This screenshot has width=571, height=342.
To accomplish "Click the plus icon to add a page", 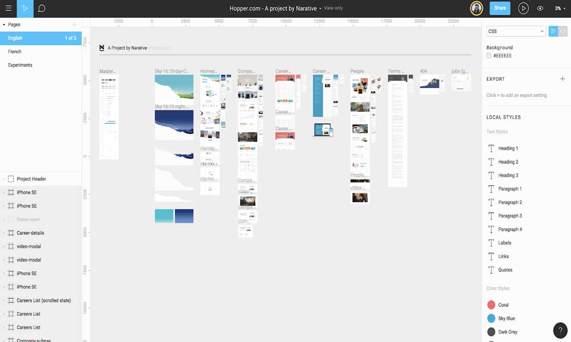I will pos(74,25).
